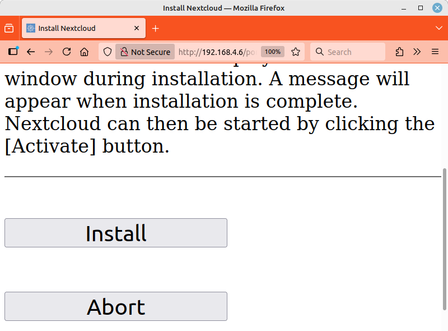Reload the current page

pyautogui.click(x=66, y=52)
